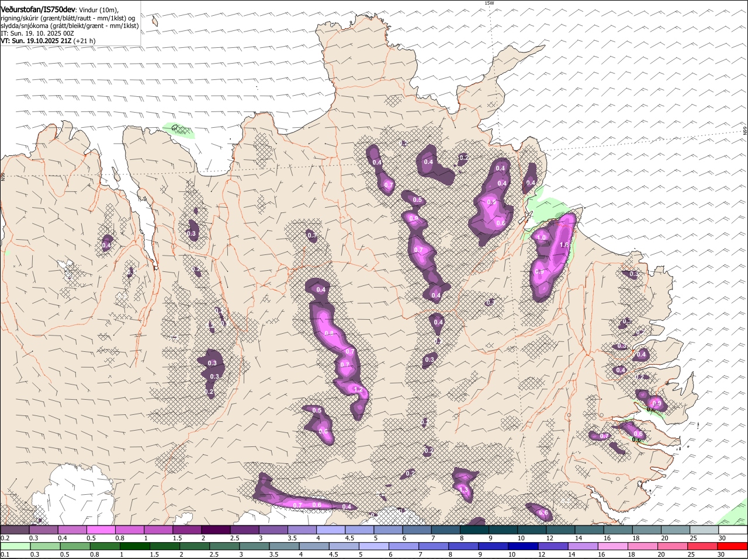This screenshot has width=748, height=559.
Task: Click the N99 label on the right map edge
Action: point(745,131)
